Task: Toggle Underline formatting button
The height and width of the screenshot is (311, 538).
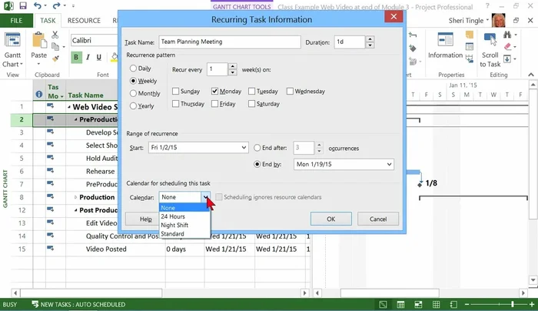Action: point(99,58)
